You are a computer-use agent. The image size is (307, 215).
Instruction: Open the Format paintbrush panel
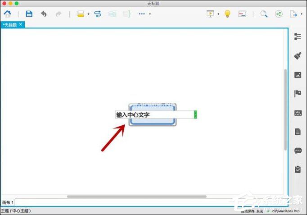298,56
